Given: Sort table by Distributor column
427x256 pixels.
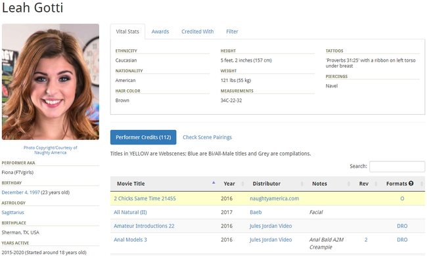Looking at the screenshot, I should [276, 184].
